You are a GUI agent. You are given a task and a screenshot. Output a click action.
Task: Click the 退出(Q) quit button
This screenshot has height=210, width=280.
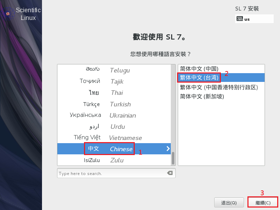[229, 203]
